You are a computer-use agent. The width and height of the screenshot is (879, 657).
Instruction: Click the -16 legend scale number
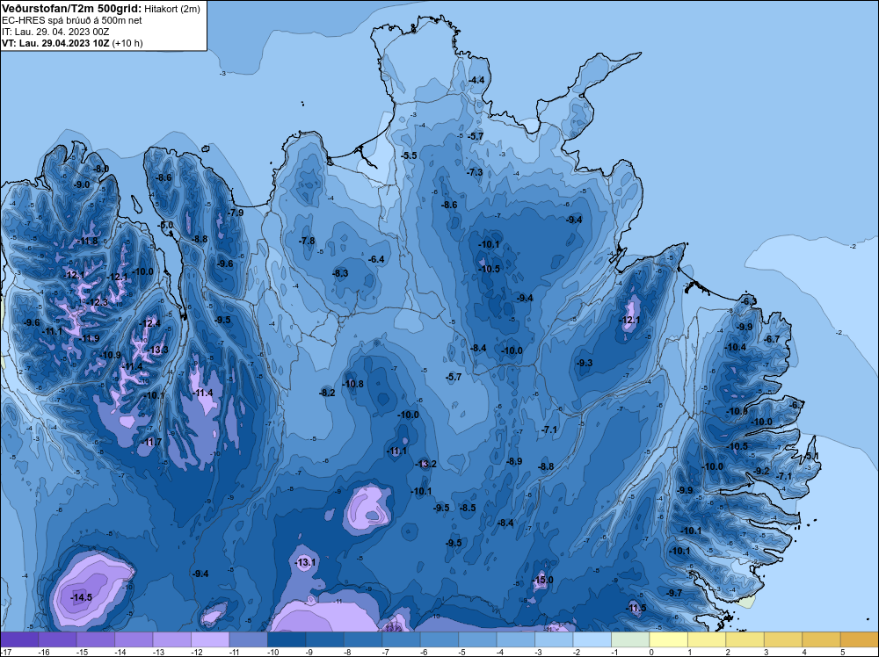pyautogui.click(x=44, y=652)
